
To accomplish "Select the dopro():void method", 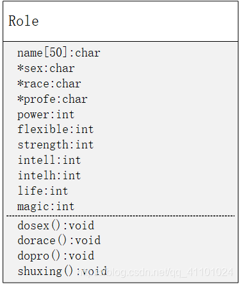I will pyautogui.click(x=56, y=256).
